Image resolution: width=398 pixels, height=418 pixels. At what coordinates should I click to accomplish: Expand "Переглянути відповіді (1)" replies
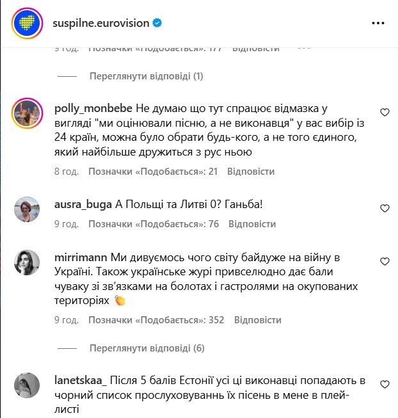point(147,76)
